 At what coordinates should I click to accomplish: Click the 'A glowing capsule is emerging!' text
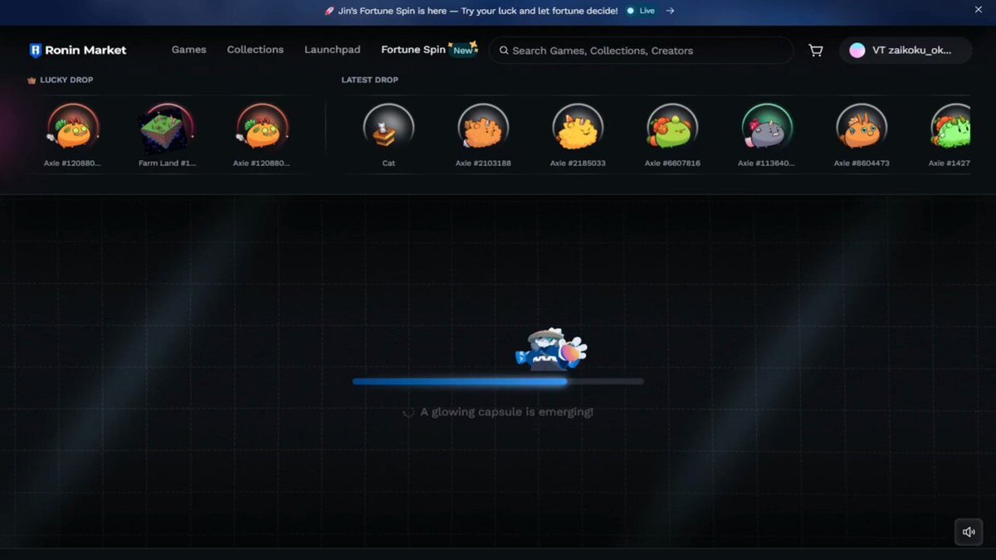click(506, 411)
